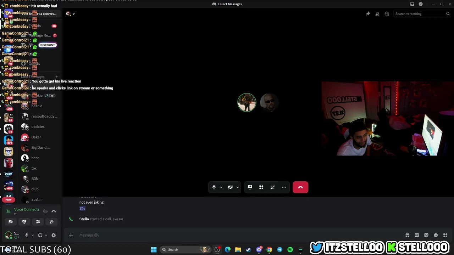This screenshot has height=255, width=454.
Task: Open Telegram from the taskbar
Action: [x=280, y=250]
